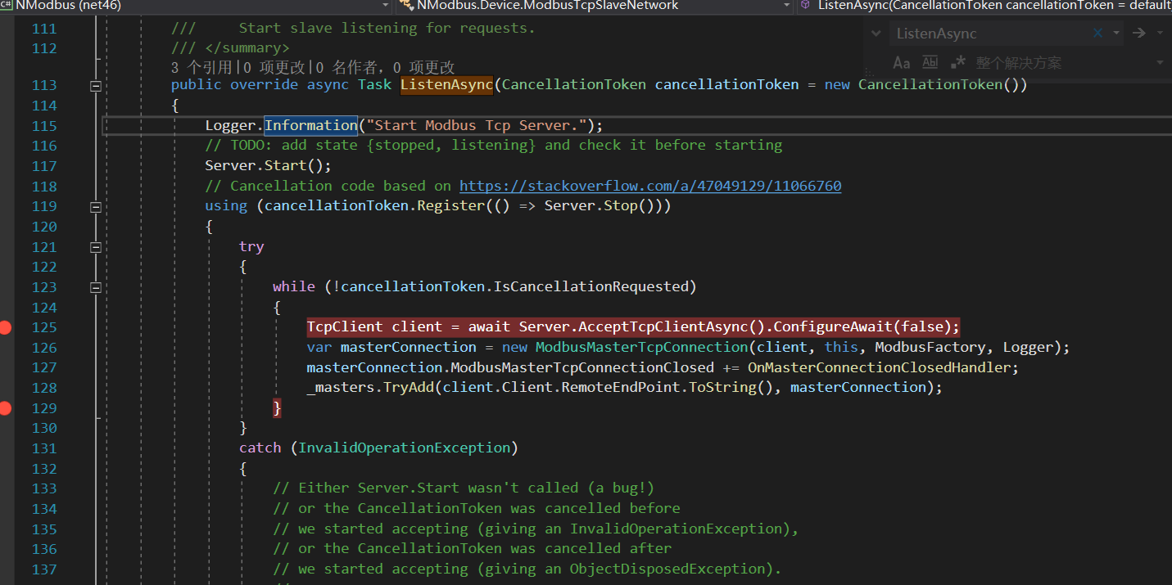Collapse the ListenAsync method at line 113

(x=96, y=85)
